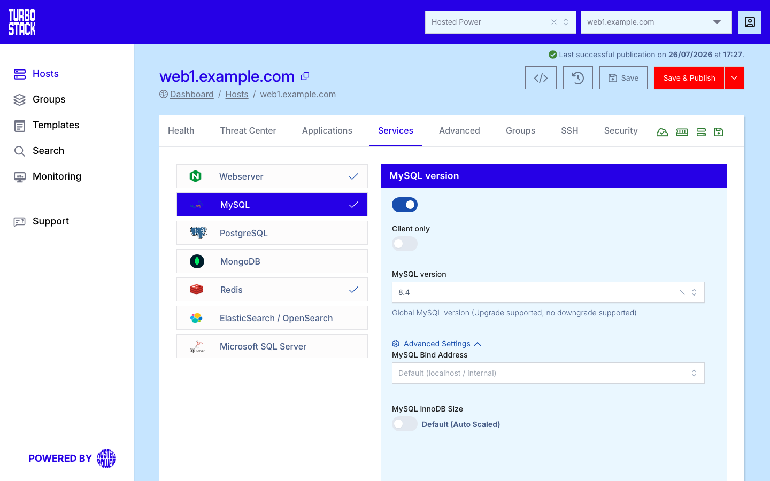This screenshot has width=770, height=481.
Task: Open the Hosted Power organization dropdown
Action: tap(566, 22)
